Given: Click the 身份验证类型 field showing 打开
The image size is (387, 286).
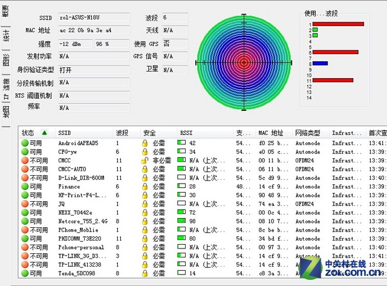Looking at the screenshot, I should click(94, 70).
